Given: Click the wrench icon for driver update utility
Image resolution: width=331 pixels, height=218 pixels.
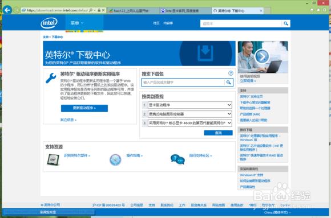Looking at the screenshot, I should click(x=51, y=78).
